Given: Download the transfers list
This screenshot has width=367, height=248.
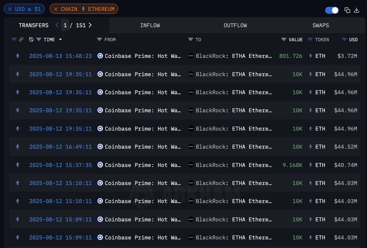Looking at the screenshot, I should tap(356, 10).
